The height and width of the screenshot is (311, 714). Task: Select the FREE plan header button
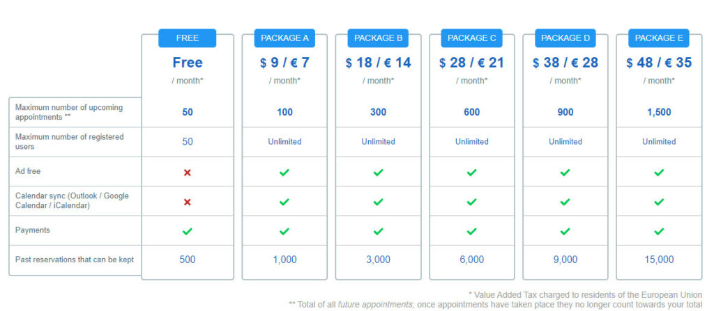pyautogui.click(x=187, y=38)
